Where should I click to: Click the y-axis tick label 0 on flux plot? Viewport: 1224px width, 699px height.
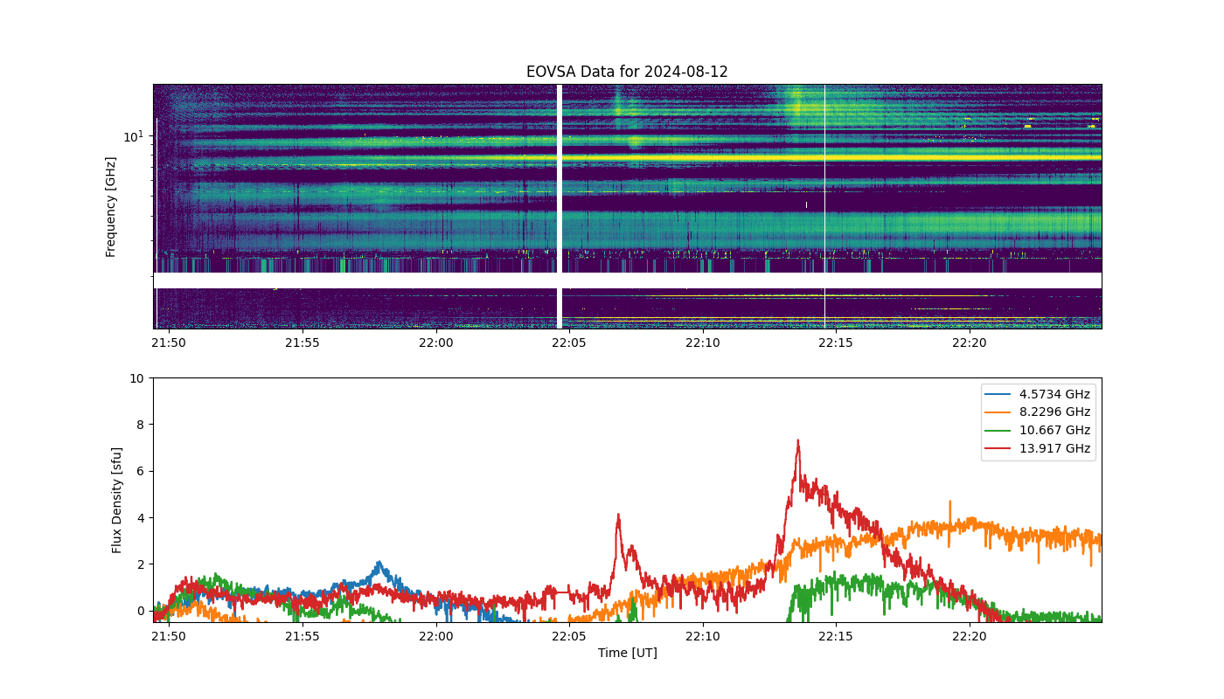tap(141, 611)
